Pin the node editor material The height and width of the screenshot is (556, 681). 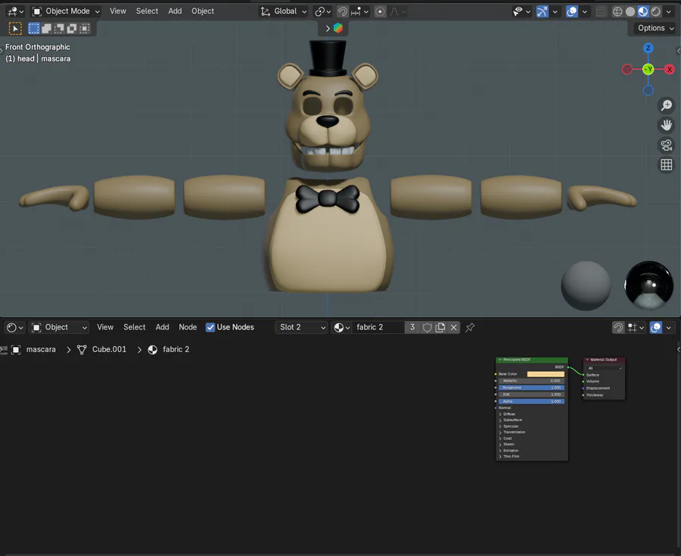pos(469,327)
